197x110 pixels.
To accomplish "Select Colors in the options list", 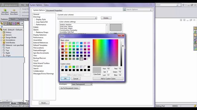I will click(x=36, y=27).
